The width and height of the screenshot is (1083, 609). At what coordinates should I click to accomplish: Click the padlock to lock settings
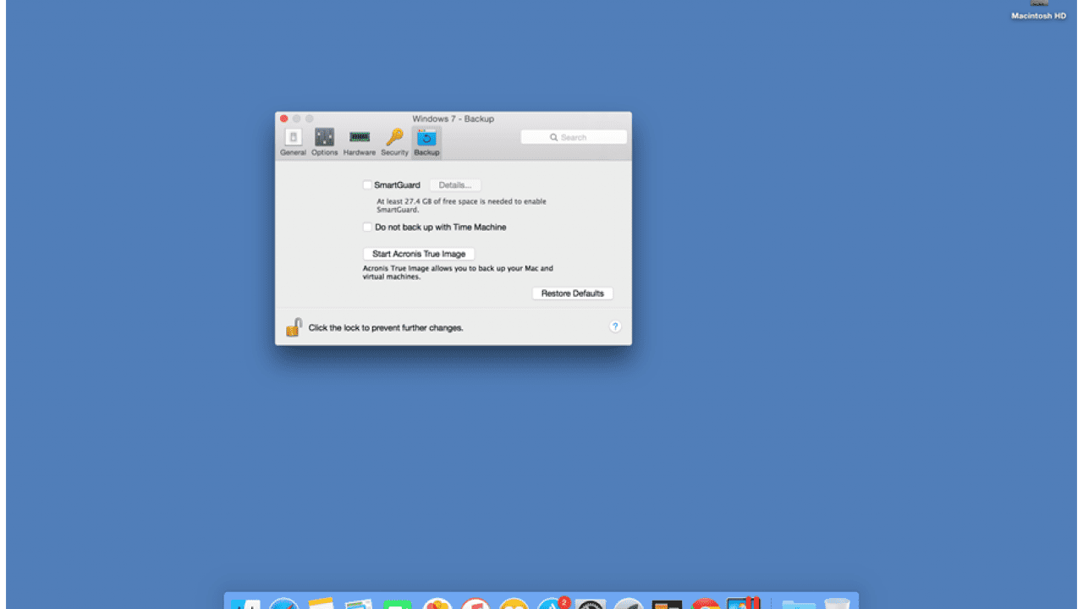tap(294, 327)
